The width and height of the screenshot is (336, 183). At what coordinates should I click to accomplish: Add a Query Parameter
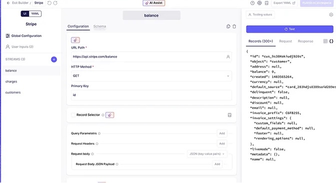(222, 133)
